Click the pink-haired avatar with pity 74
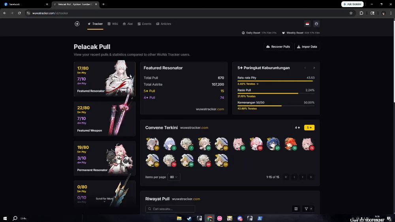The width and height of the screenshot is (395, 222). pos(308,144)
